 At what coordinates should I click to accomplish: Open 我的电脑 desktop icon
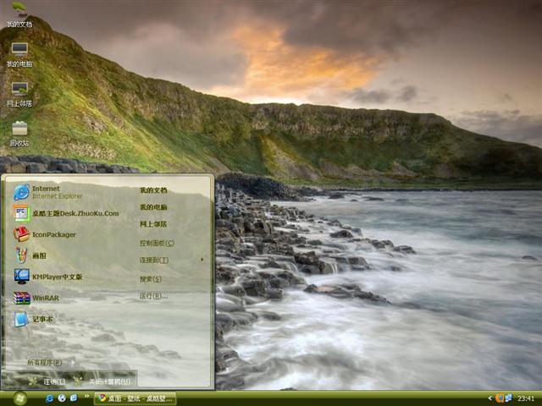point(19,54)
